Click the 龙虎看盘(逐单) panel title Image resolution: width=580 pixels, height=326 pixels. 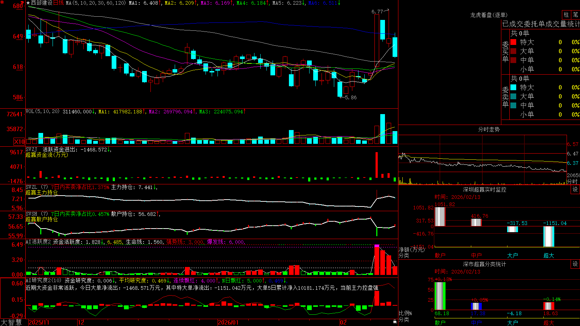(489, 15)
